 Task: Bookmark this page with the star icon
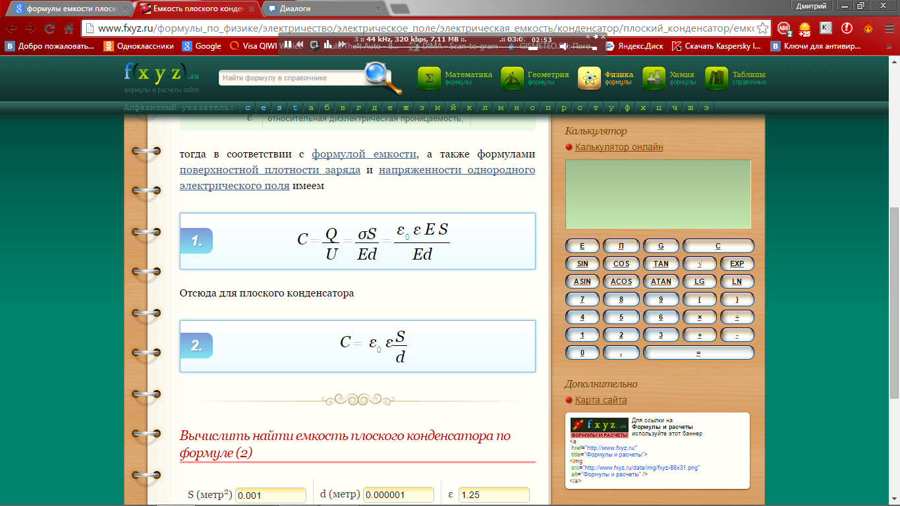[762, 28]
